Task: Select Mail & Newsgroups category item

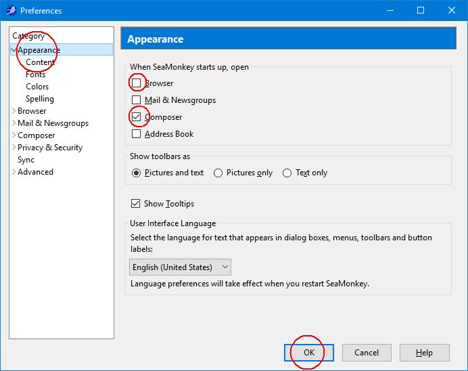Action: 53,123
